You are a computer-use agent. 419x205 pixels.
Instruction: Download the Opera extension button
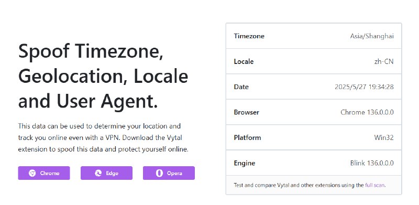(169, 173)
